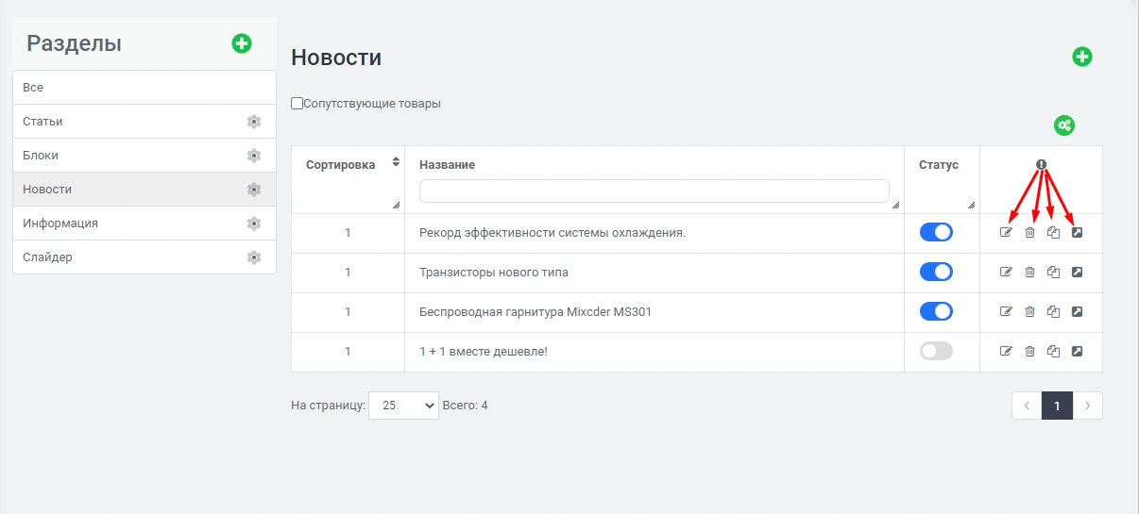Click the Название filter input field
Image resolution: width=1139 pixels, height=514 pixels.
click(x=654, y=191)
